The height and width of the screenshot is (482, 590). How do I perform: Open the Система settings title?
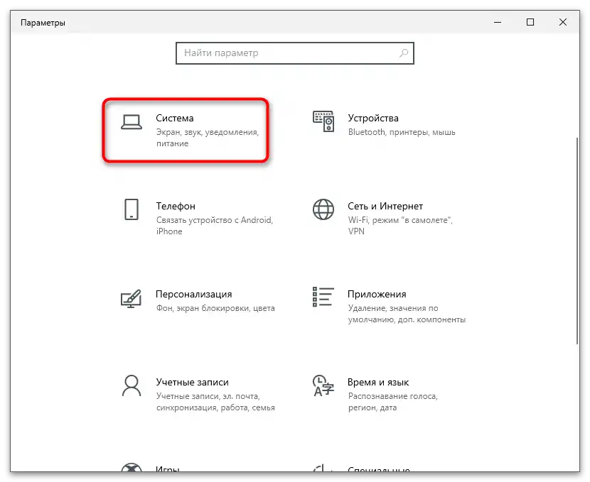[x=175, y=118]
